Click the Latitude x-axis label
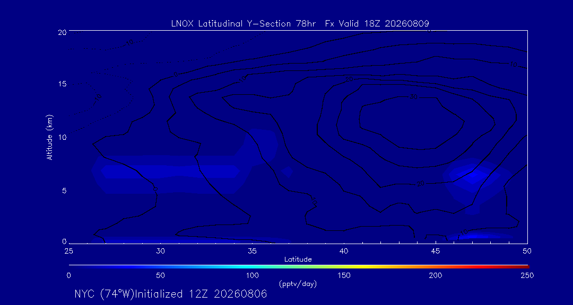Screen dimensions: 573x305 (x=298, y=259)
